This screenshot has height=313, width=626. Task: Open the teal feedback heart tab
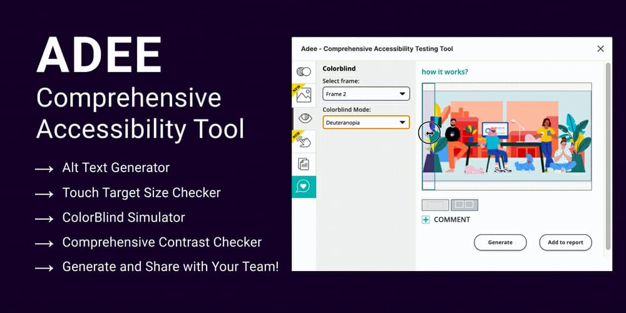click(304, 187)
